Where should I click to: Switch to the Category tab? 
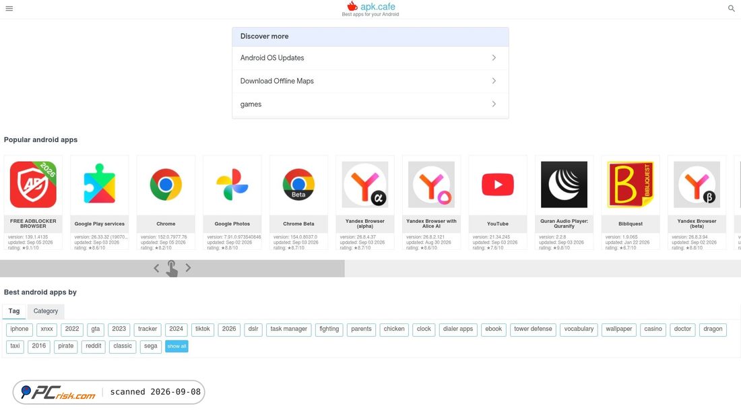pyautogui.click(x=46, y=311)
